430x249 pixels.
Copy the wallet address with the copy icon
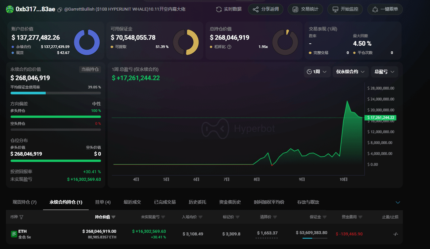(60, 10)
